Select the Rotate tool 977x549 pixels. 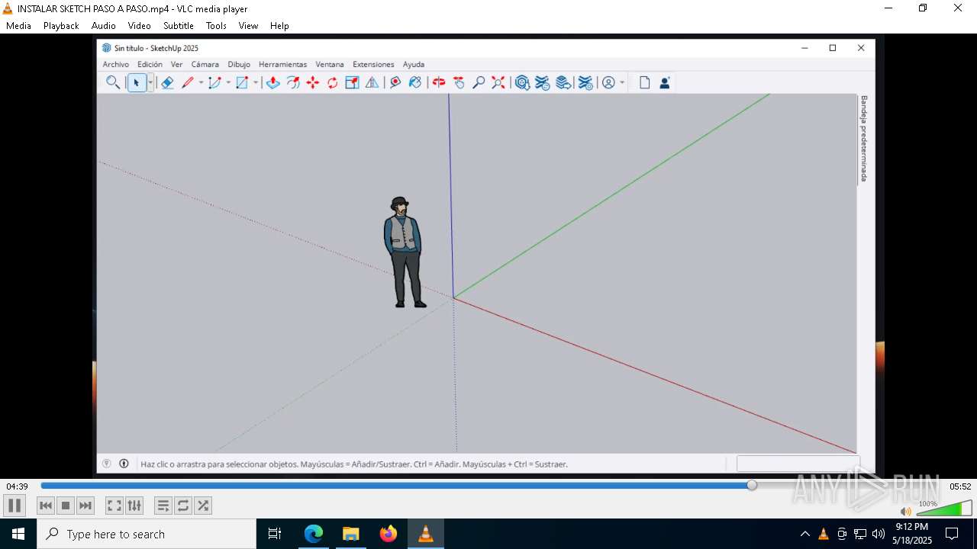click(333, 82)
